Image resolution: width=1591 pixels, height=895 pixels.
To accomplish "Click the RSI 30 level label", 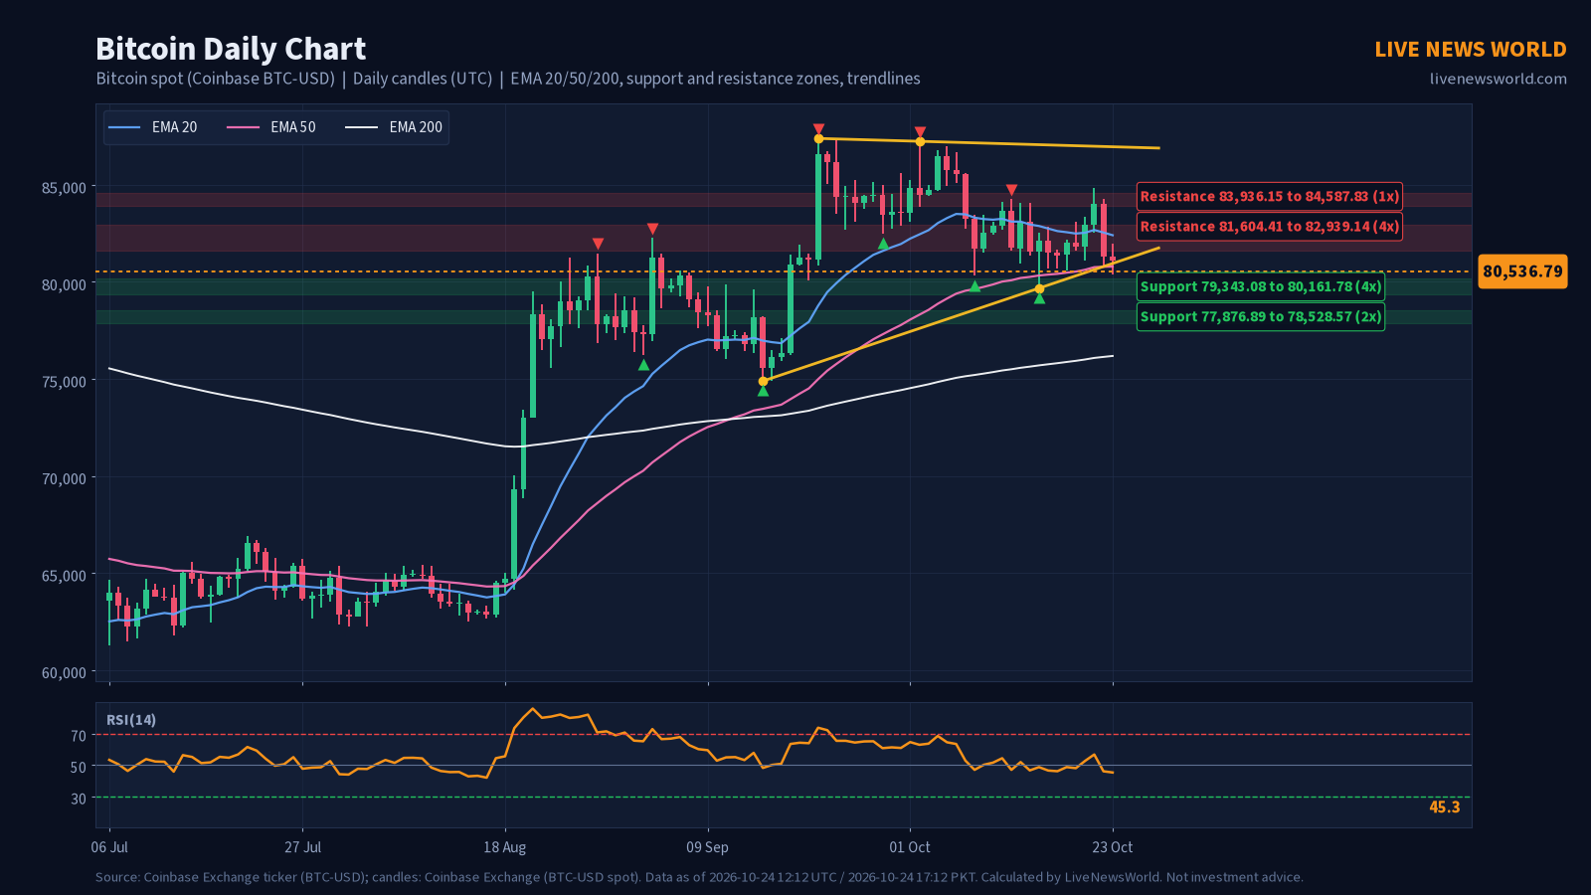I will 79,799.
